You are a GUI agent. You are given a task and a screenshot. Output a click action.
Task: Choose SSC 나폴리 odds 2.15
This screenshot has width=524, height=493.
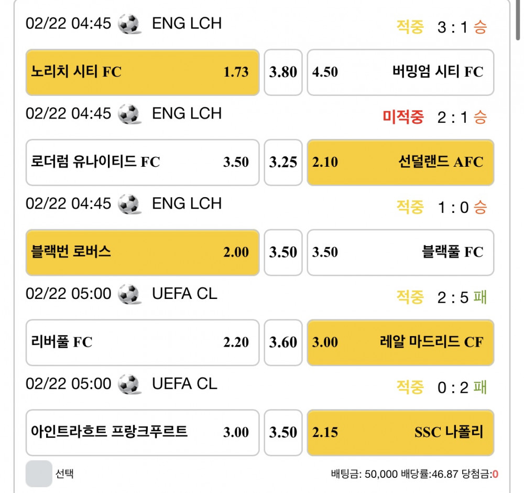pos(400,433)
